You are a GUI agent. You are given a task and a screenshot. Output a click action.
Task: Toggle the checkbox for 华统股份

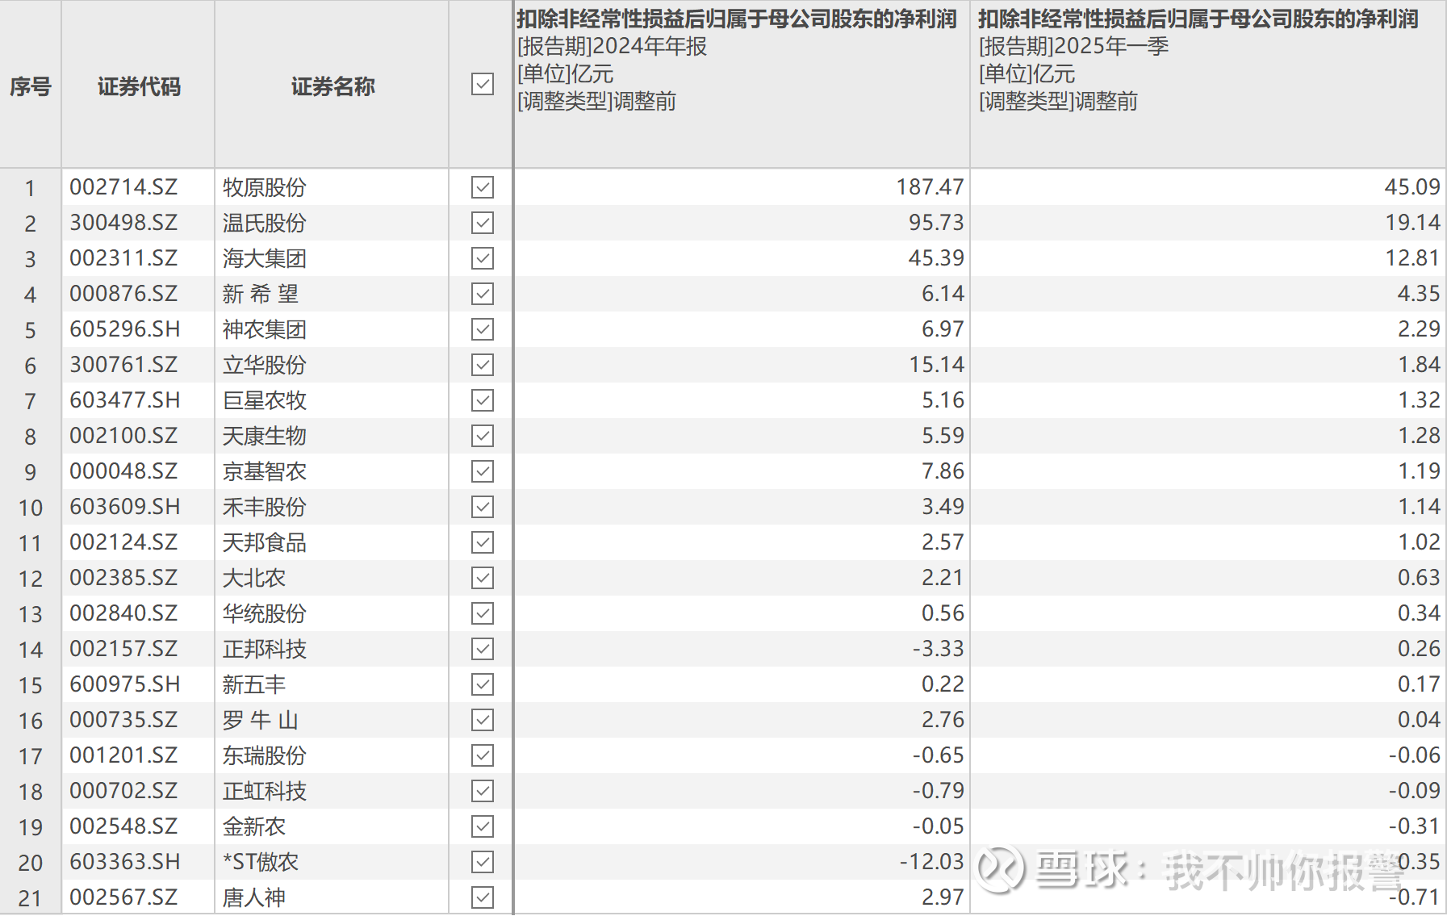[x=483, y=613]
